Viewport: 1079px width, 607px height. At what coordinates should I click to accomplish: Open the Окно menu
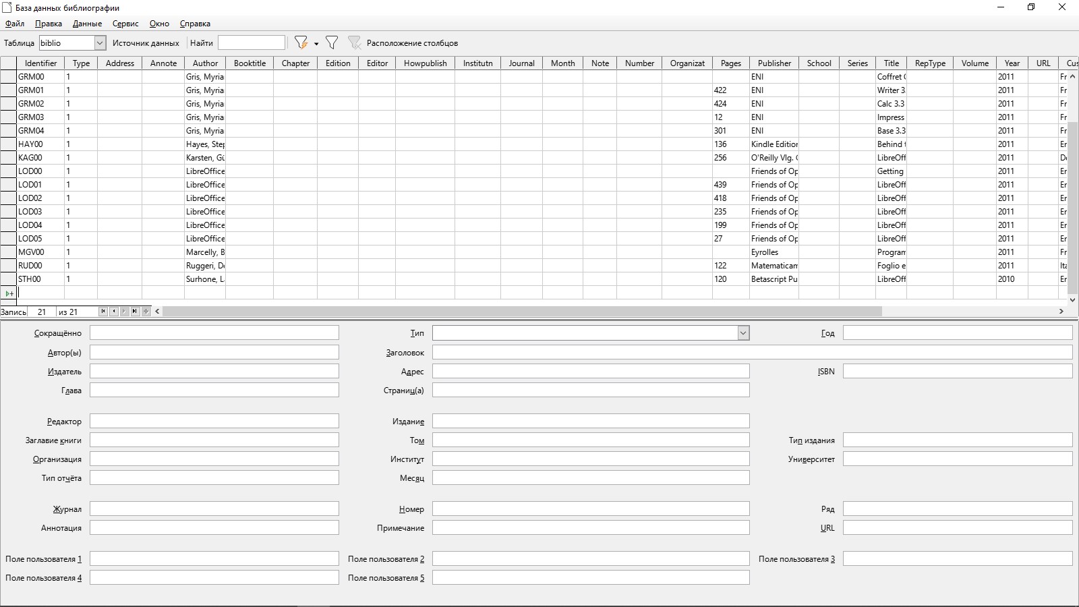tap(159, 24)
